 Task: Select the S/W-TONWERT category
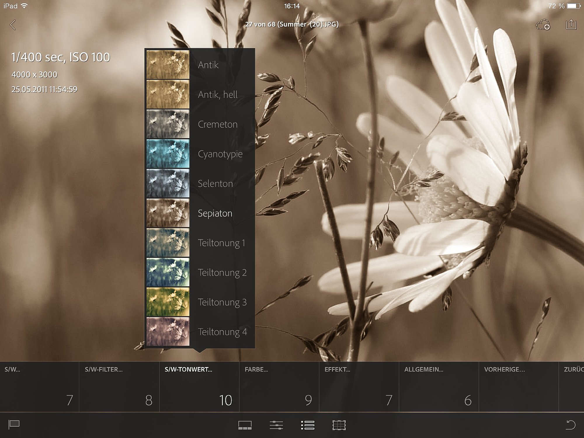tap(199, 387)
